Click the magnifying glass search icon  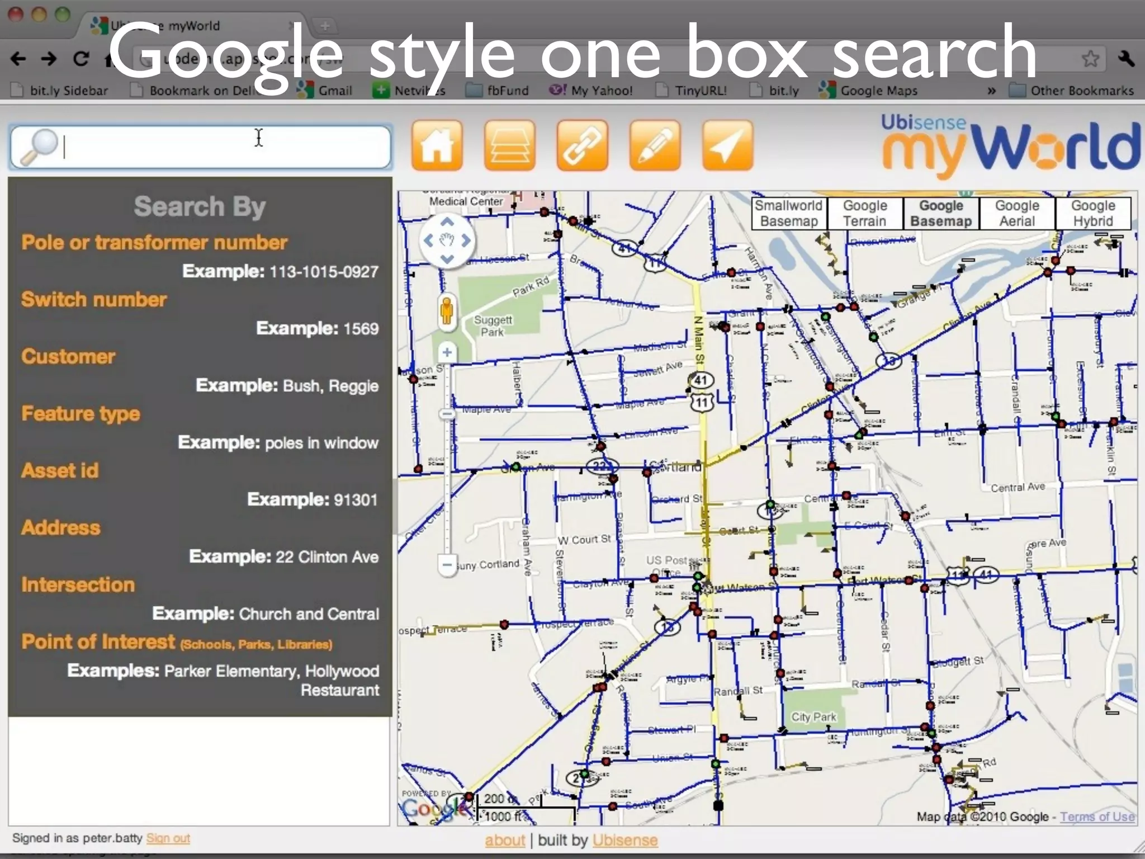click(x=39, y=147)
